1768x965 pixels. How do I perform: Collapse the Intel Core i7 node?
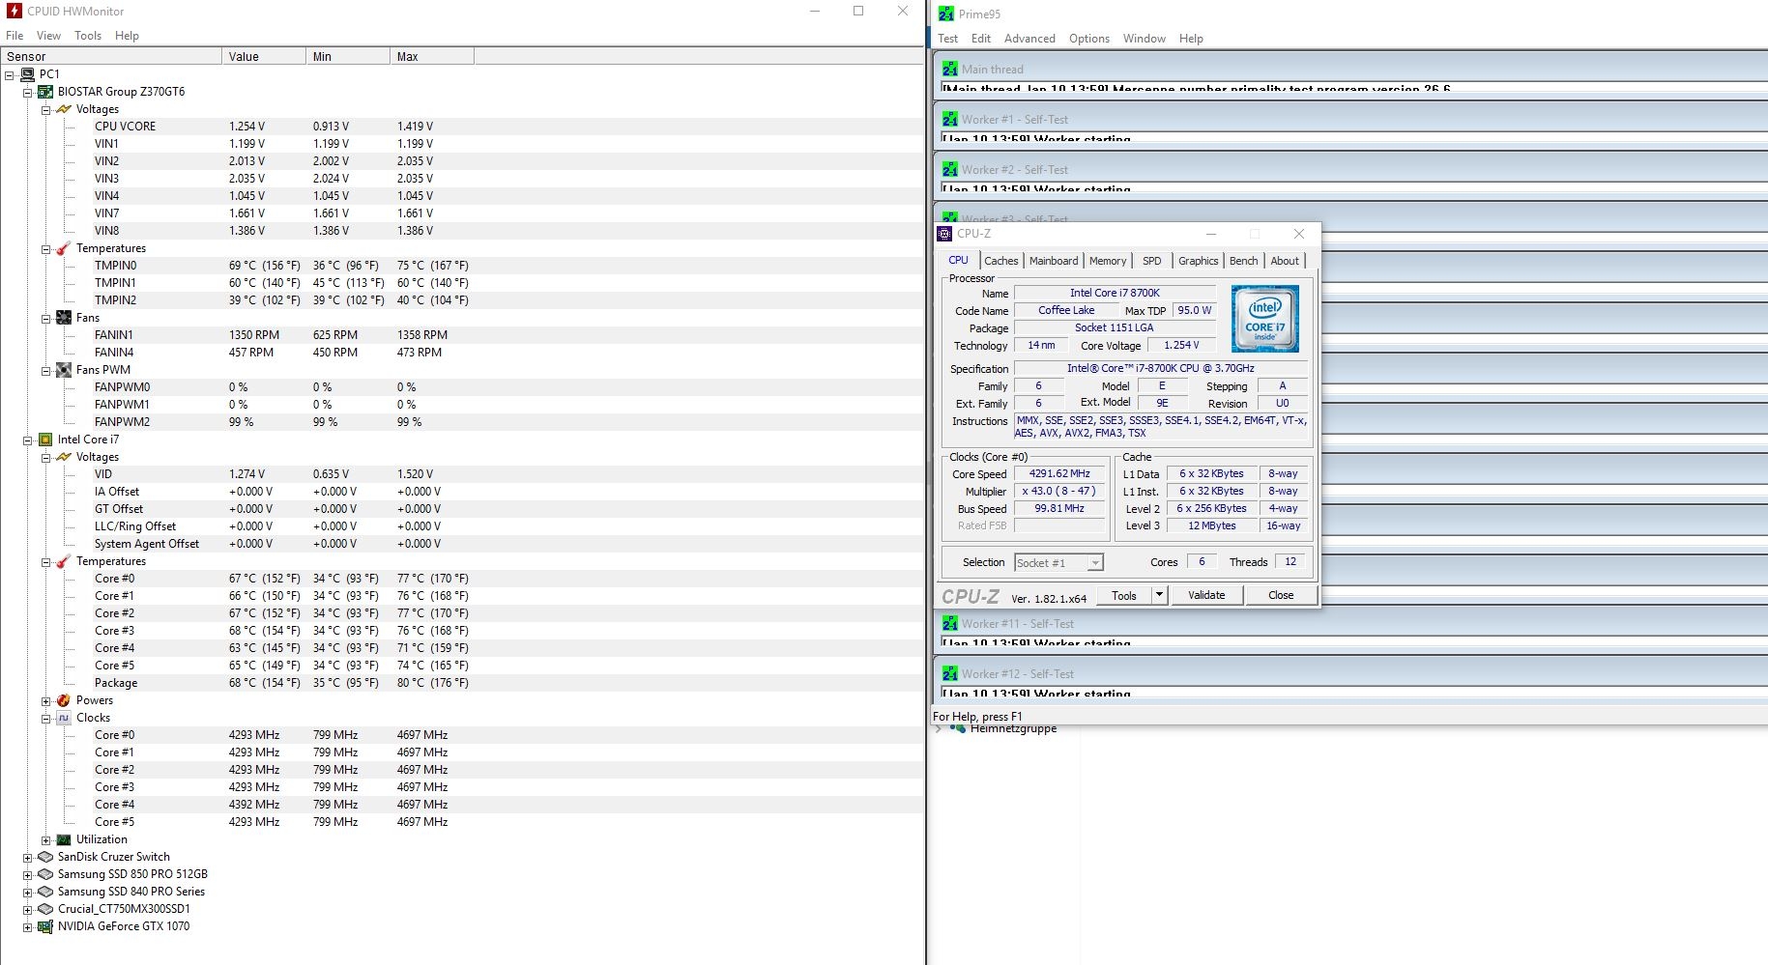[x=28, y=440]
